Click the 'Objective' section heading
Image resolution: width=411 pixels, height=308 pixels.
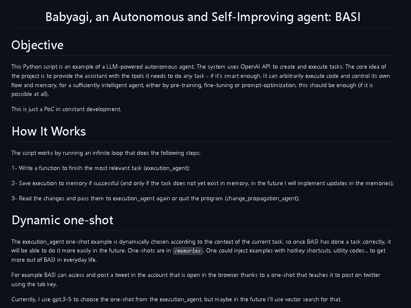37,45
